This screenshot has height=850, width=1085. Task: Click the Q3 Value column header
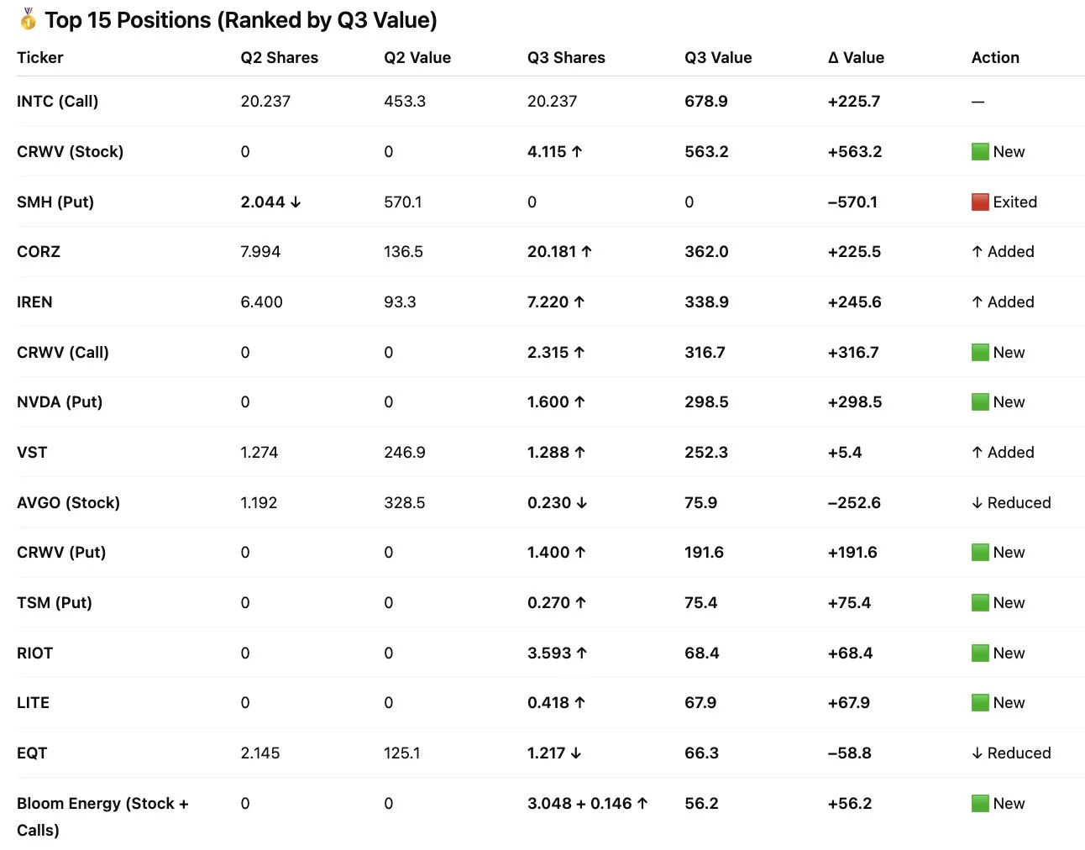(717, 57)
